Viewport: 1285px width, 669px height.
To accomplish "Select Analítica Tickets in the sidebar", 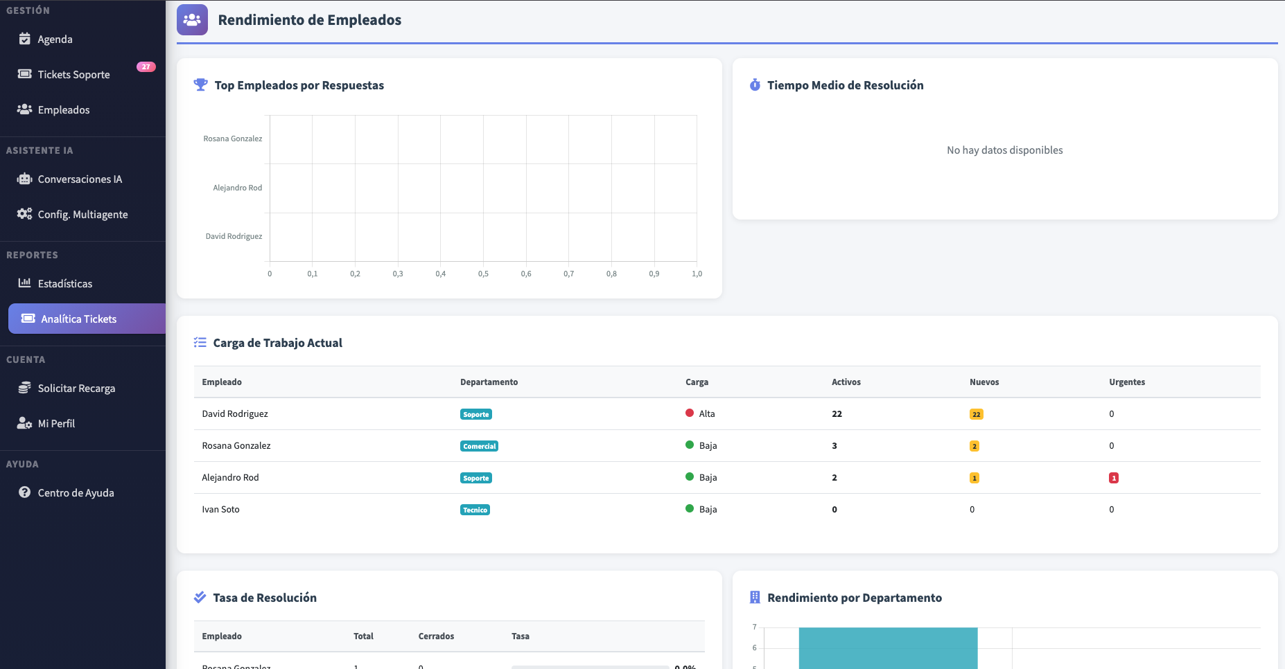I will point(78,319).
